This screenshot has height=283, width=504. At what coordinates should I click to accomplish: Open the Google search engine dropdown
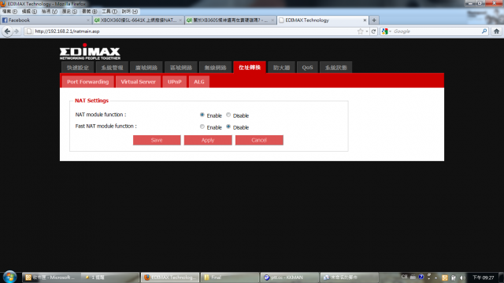click(x=387, y=31)
